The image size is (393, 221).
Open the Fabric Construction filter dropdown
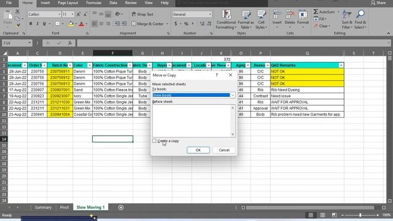(130, 66)
